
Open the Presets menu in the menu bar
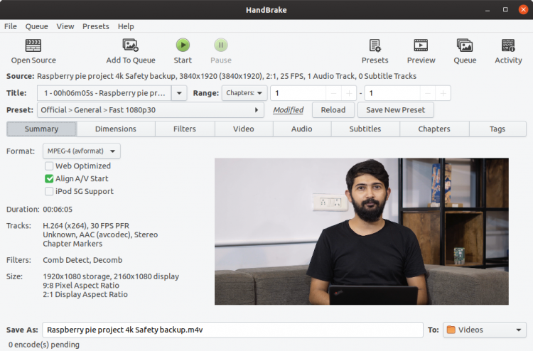[96, 26]
